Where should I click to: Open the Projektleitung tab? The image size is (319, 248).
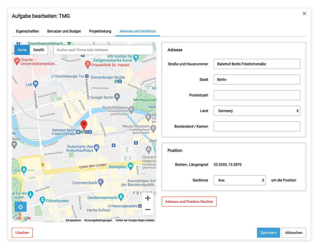[100, 31]
